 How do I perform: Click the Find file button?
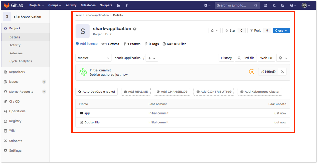(x=246, y=58)
